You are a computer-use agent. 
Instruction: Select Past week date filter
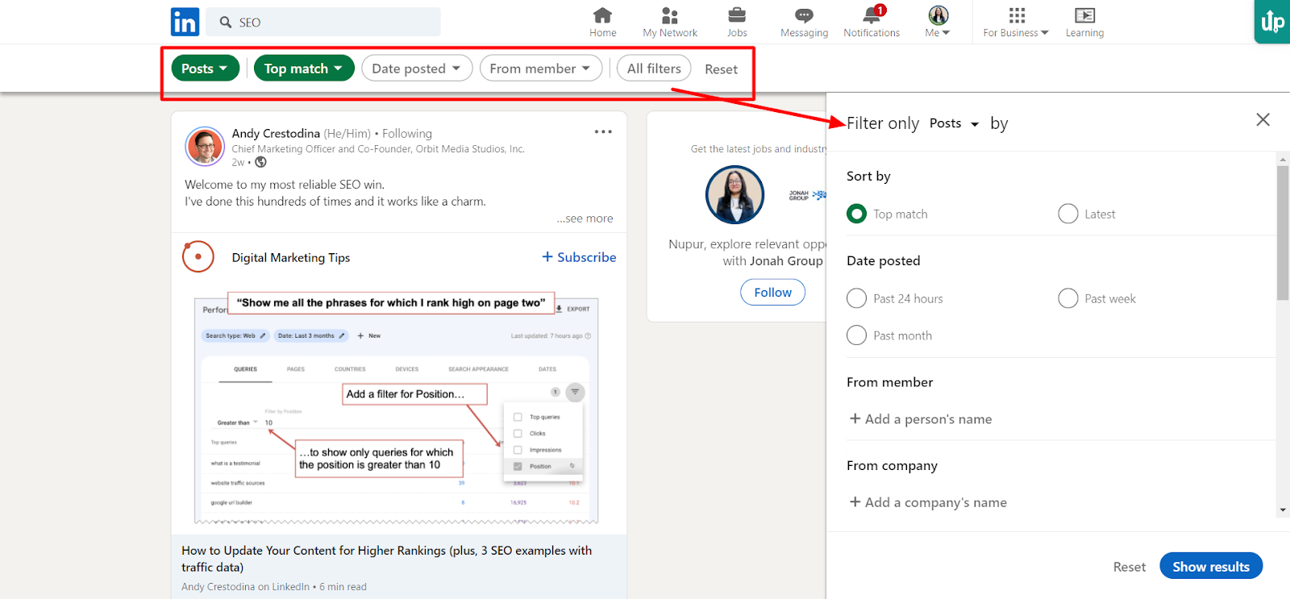(1067, 298)
